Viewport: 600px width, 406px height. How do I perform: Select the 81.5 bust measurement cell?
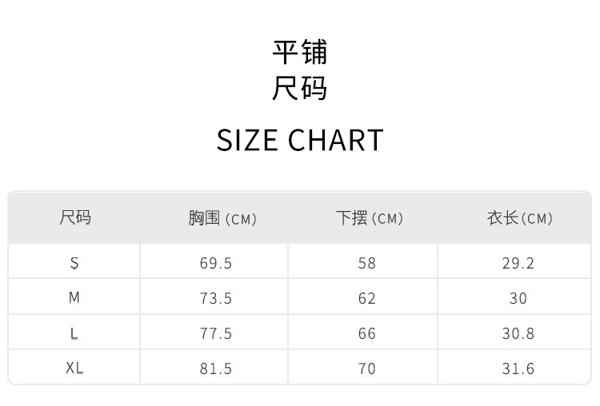tap(216, 368)
